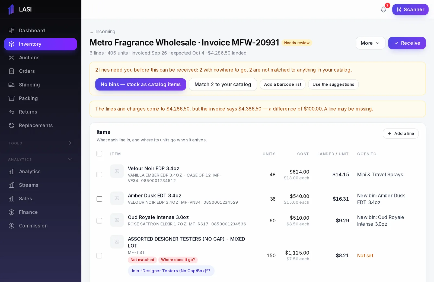This screenshot has width=434, height=282.
Task: Click New bin: Amber Dusk EDT 3.4oz
Action: (381, 199)
